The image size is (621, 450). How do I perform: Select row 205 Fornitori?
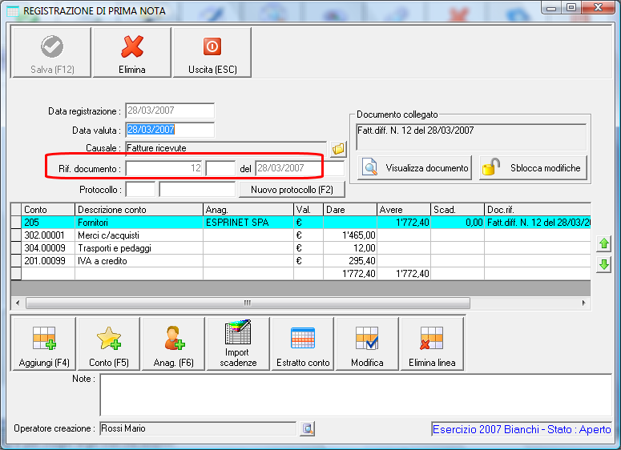[x=301, y=223]
